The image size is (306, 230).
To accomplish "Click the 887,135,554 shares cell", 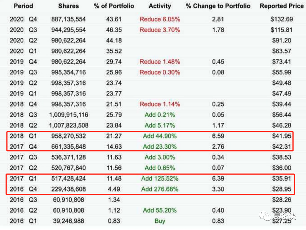I will (68, 19).
